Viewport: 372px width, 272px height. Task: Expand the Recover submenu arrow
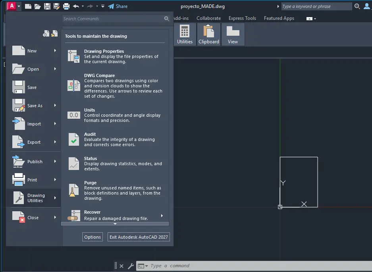162,216
